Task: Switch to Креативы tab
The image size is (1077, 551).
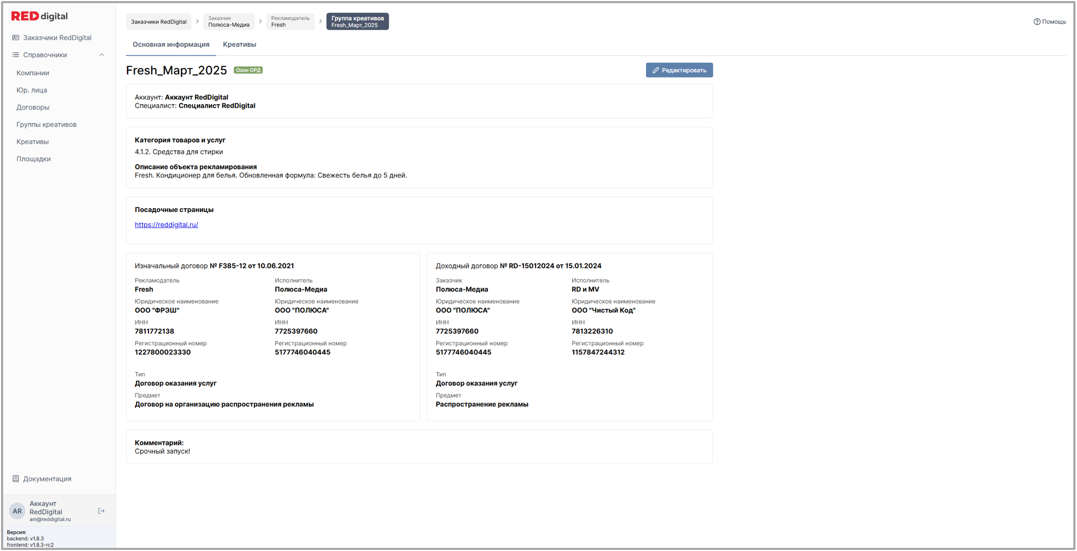Action: click(x=240, y=44)
